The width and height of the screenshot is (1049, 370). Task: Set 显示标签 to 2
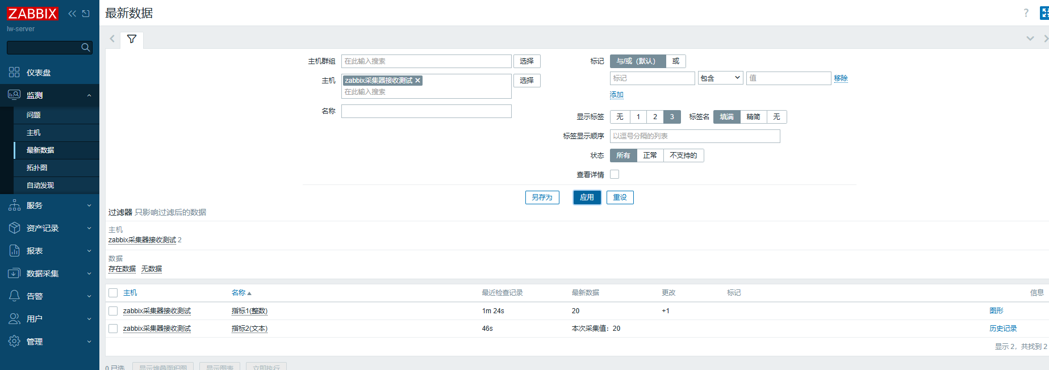(655, 117)
